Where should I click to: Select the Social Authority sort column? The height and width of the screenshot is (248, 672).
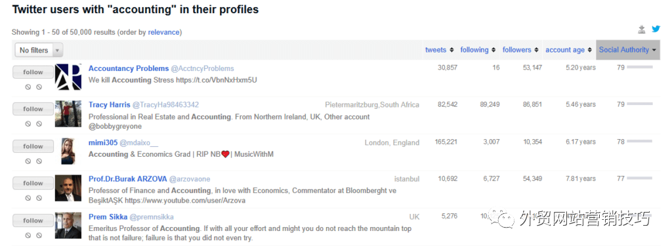(627, 50)
